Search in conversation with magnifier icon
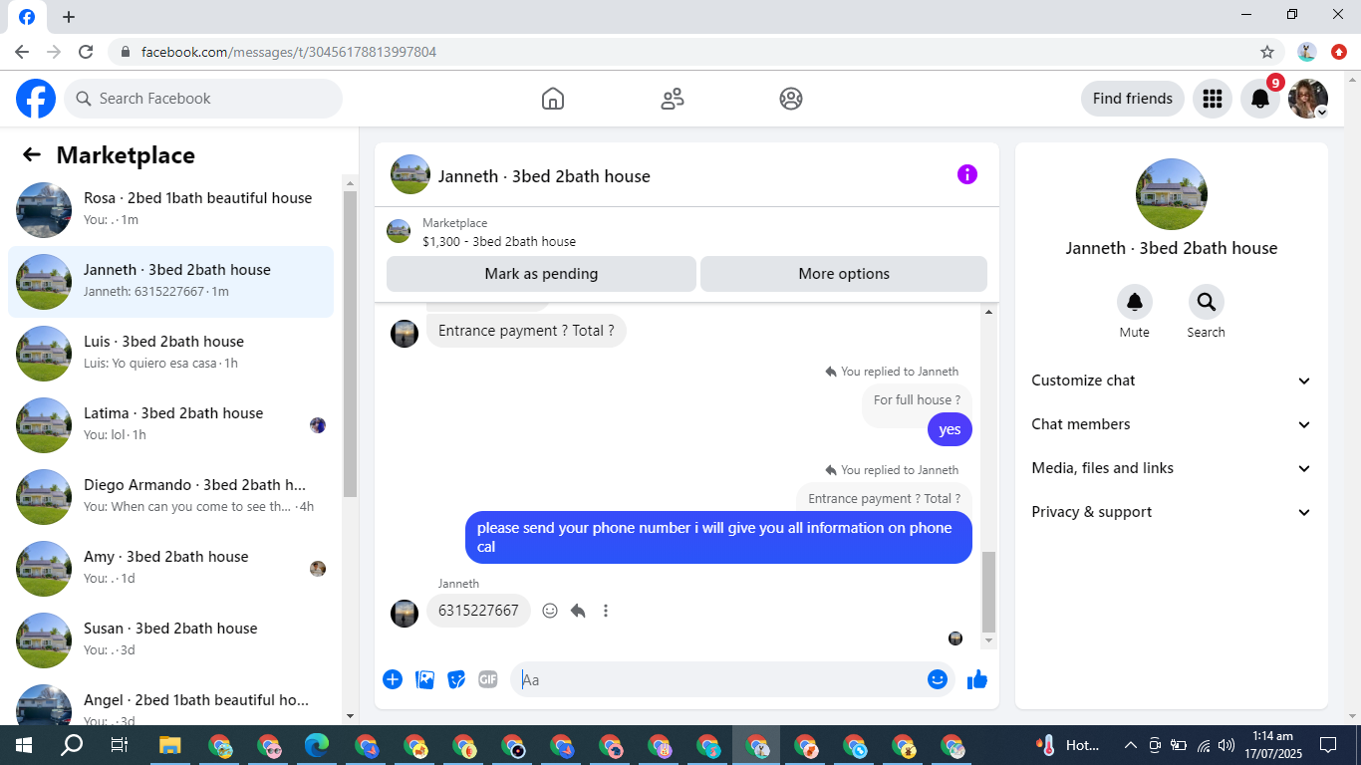The image size is (1361, 765). pyautogui.click(x=1207, y=302)
